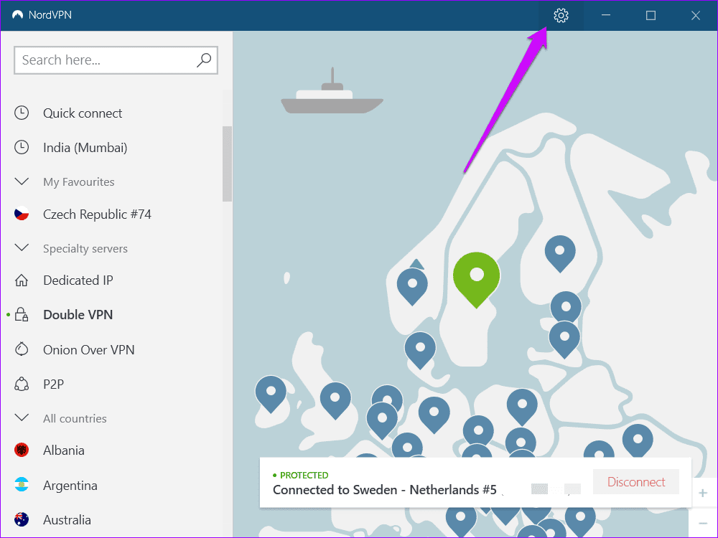Click the Estonia map pin
Image resolution: width=718 pixels, height=538 pixels.
pos(566,306)
